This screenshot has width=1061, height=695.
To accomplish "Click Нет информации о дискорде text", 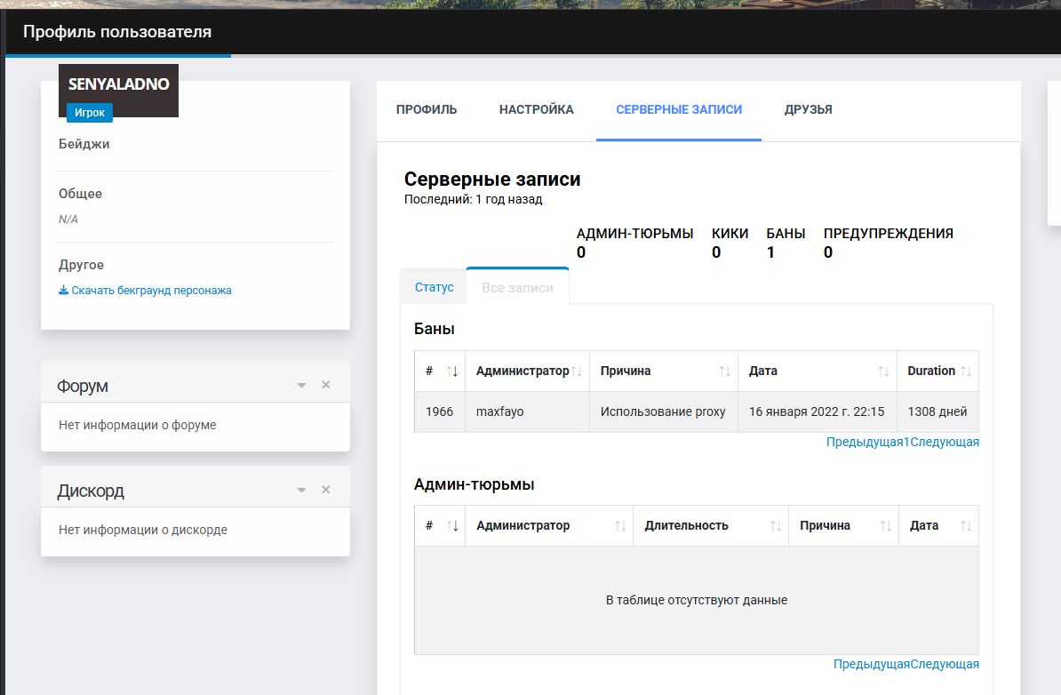I will pos(143,530).
